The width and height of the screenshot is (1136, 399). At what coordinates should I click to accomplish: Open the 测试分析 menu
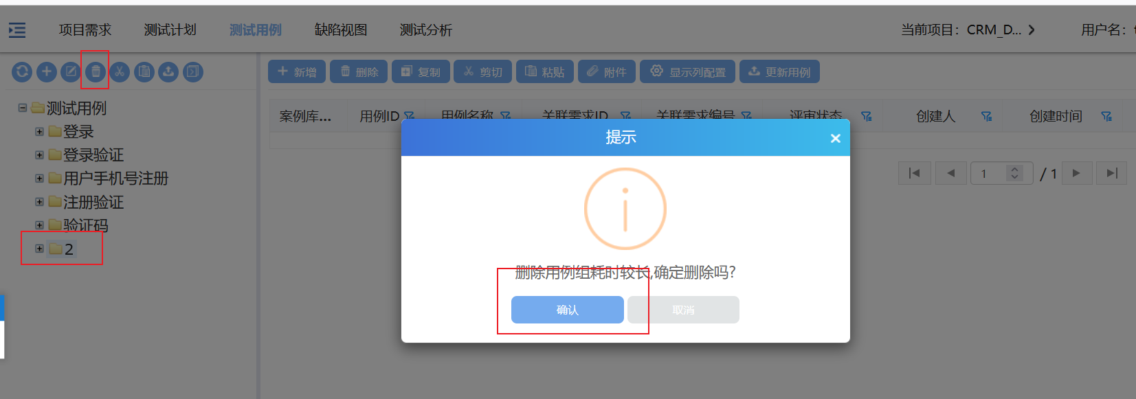[426, 30]
